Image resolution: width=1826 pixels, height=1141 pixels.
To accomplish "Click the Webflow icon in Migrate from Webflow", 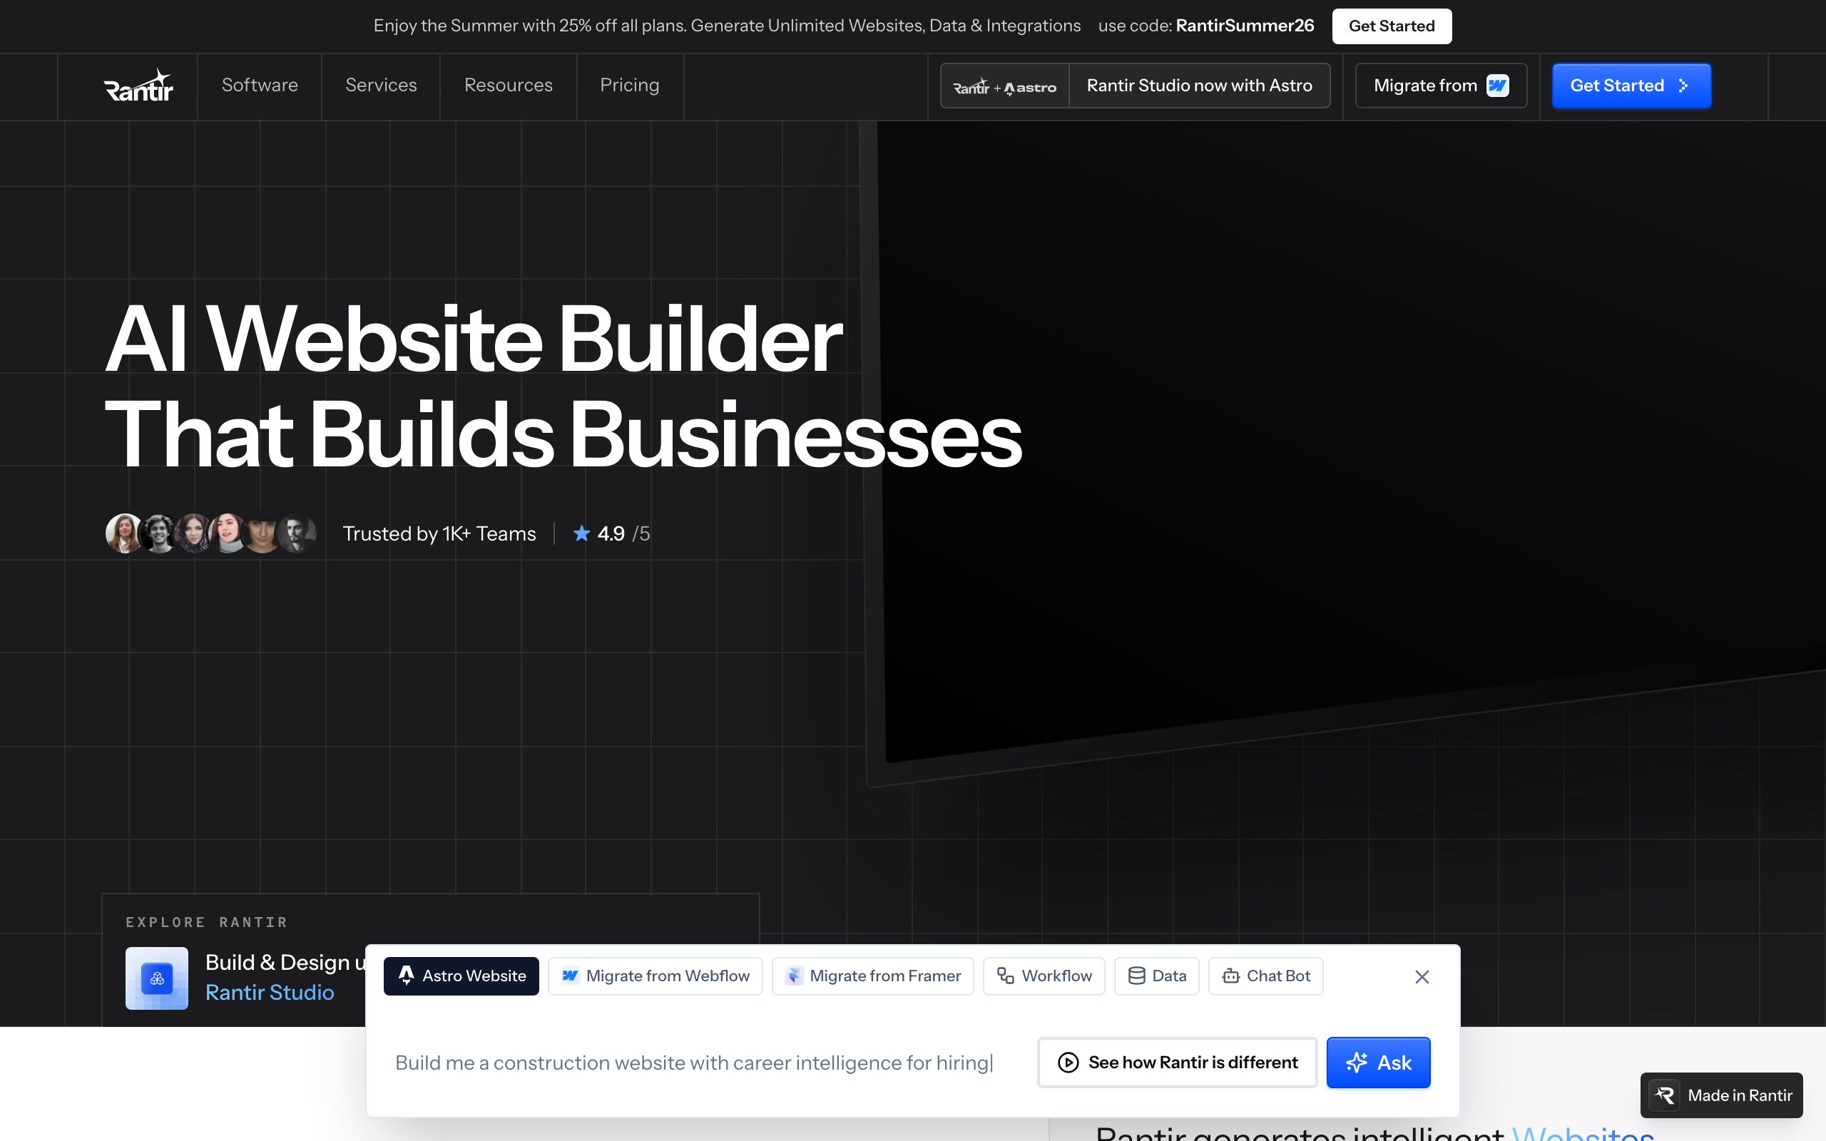I will [x=571, y=976].
